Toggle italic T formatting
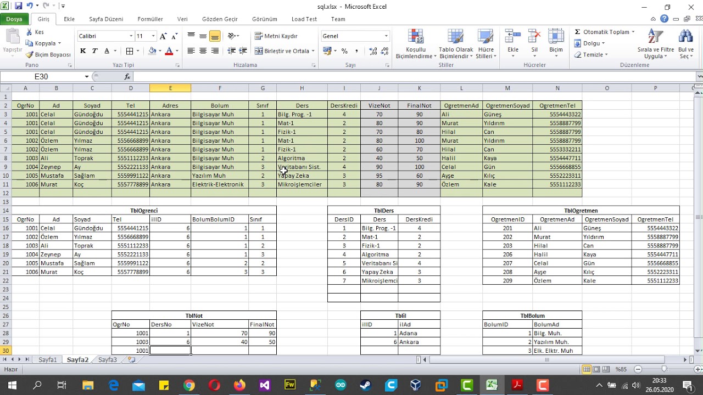This screenshot has width=703, height=395. pyautogui.click(x=94, y=51)
